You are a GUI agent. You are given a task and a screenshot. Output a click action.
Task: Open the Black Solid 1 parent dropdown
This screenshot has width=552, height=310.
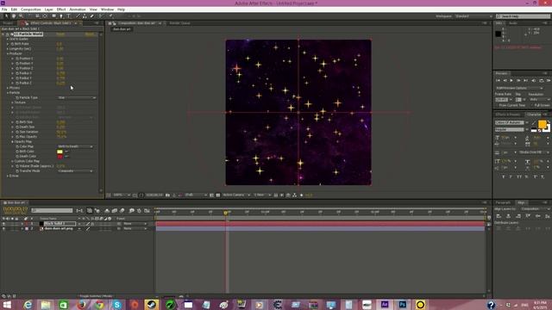[135, 224]
